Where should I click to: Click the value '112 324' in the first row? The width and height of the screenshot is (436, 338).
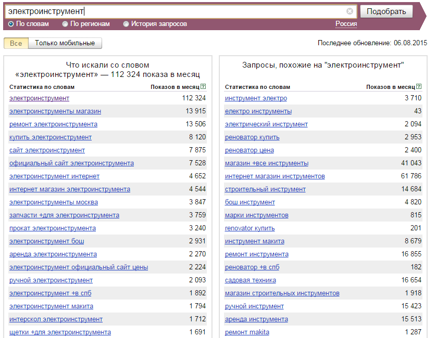click(194, 98)
